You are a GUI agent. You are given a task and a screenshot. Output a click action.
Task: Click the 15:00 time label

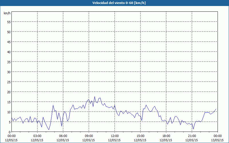(140, 136)
